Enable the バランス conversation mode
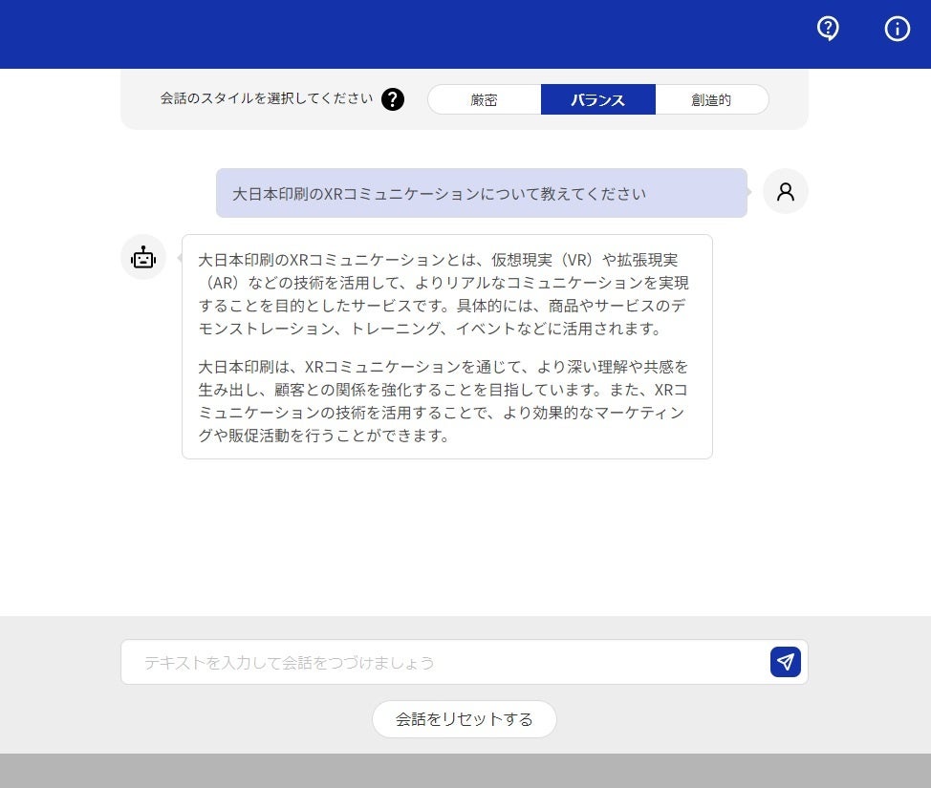The image size is (931, 788). pyautogui.click(x=598, y=98)
